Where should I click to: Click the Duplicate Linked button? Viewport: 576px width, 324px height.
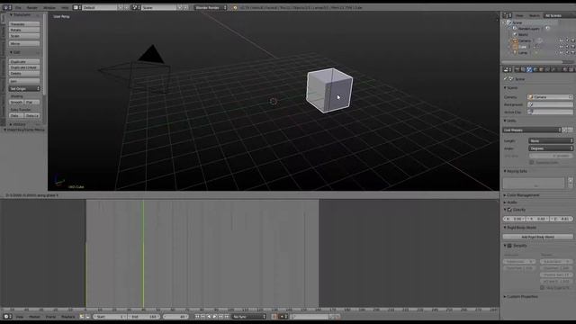tap(24, 67)
